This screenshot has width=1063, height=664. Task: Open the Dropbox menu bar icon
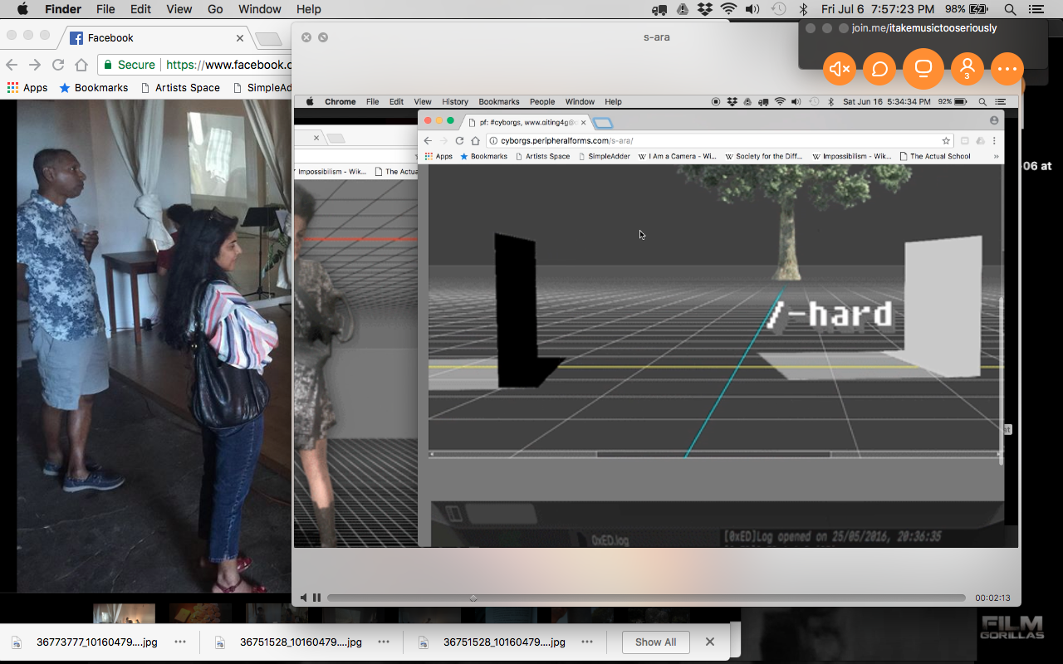(705, 10)
